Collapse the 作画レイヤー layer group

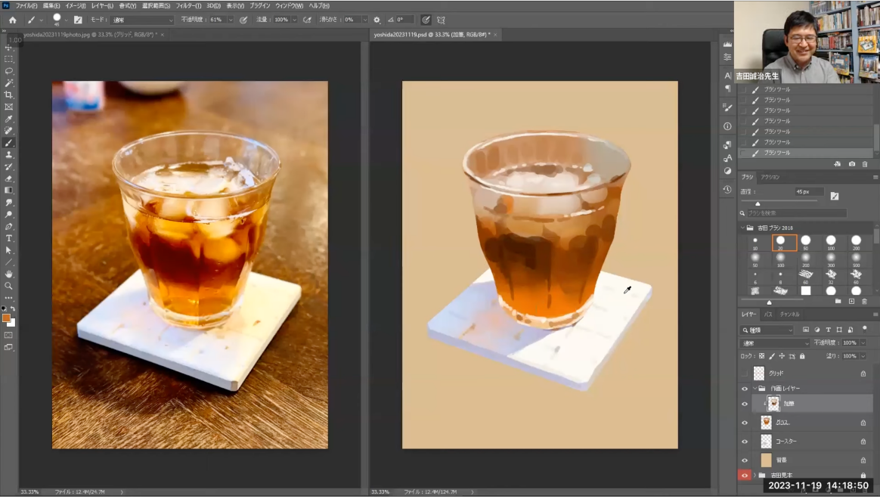[755, 388]
